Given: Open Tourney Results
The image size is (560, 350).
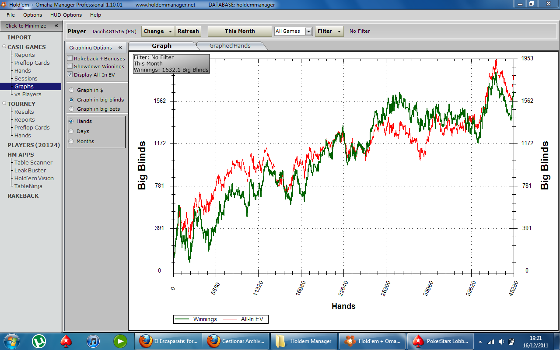Looking at the screenshot, I should tap(24, 112).
